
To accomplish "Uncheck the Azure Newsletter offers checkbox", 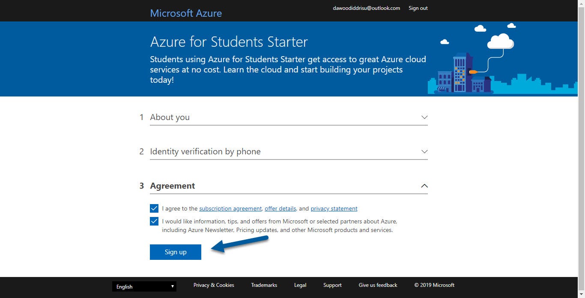I will pyautogui.click(x=154, y=221).
